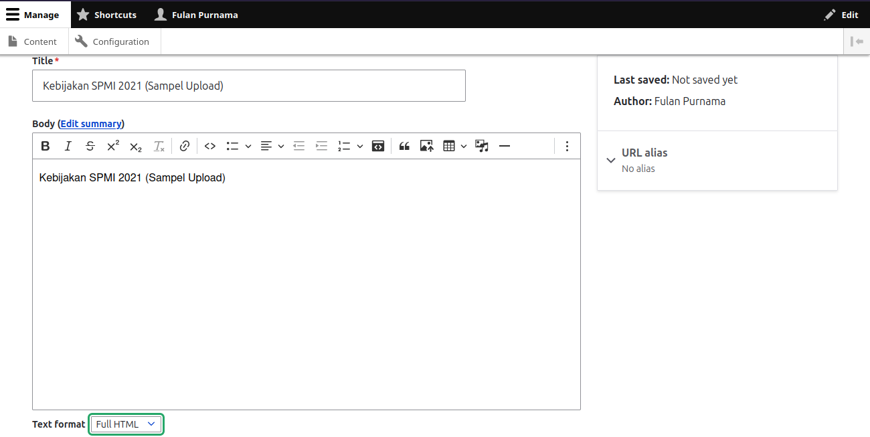Screen dimensions: 870x437
Task: Increase indent of the text
Action: pyautogui.click(x=322, y=146)
